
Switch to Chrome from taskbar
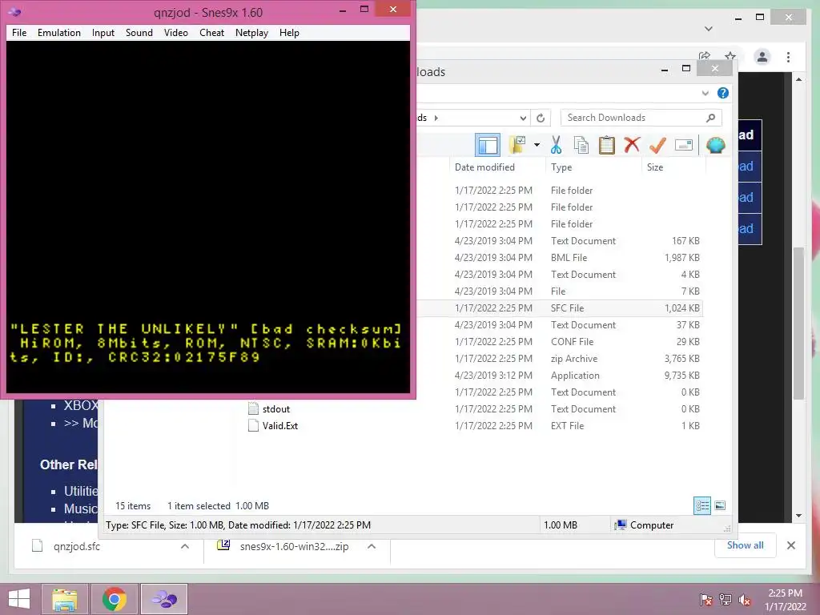coord(115,599)
